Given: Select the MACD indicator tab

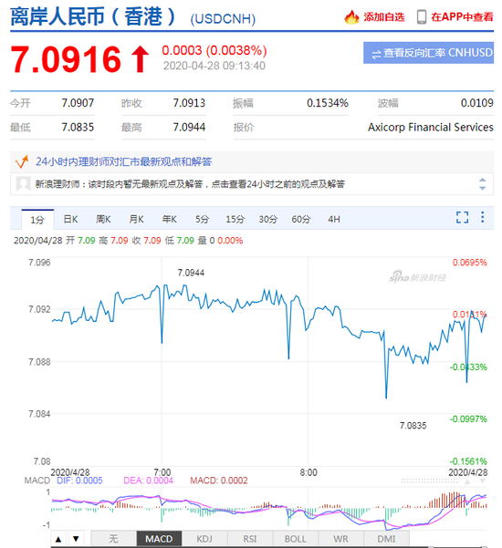Looking at the screenshot, I should click(x=159, y=539).
